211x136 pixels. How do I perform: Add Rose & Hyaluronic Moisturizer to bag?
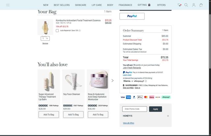pyautogui.click(x=98, y=115)
